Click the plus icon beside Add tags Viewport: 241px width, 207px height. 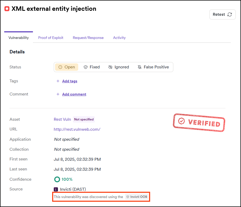(58, 81)
